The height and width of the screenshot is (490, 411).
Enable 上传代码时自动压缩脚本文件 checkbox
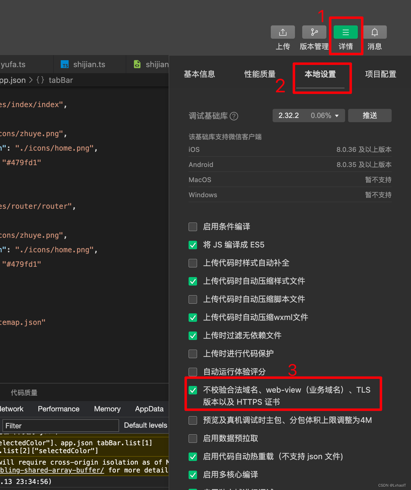coord(193,299)
